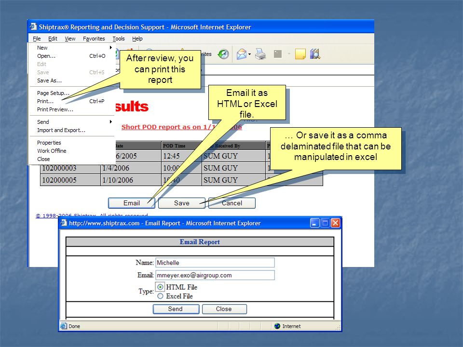Click the Cancel button under the report table
The height and width of the screenshot is (347, 463).
click(232, 203)
